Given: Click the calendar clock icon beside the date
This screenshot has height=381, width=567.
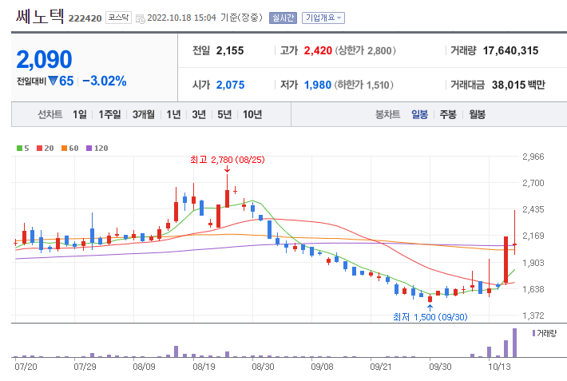Looking at the screenshot, I should click(x=141, y=19).
